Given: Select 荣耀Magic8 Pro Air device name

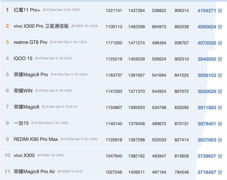Looking at the screenshot, I should [x=34, y=171].
